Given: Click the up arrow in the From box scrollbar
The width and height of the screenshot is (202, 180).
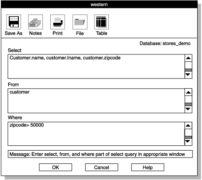Looking at the screenshot, I should pyautogui.click(x=188, y=92).
